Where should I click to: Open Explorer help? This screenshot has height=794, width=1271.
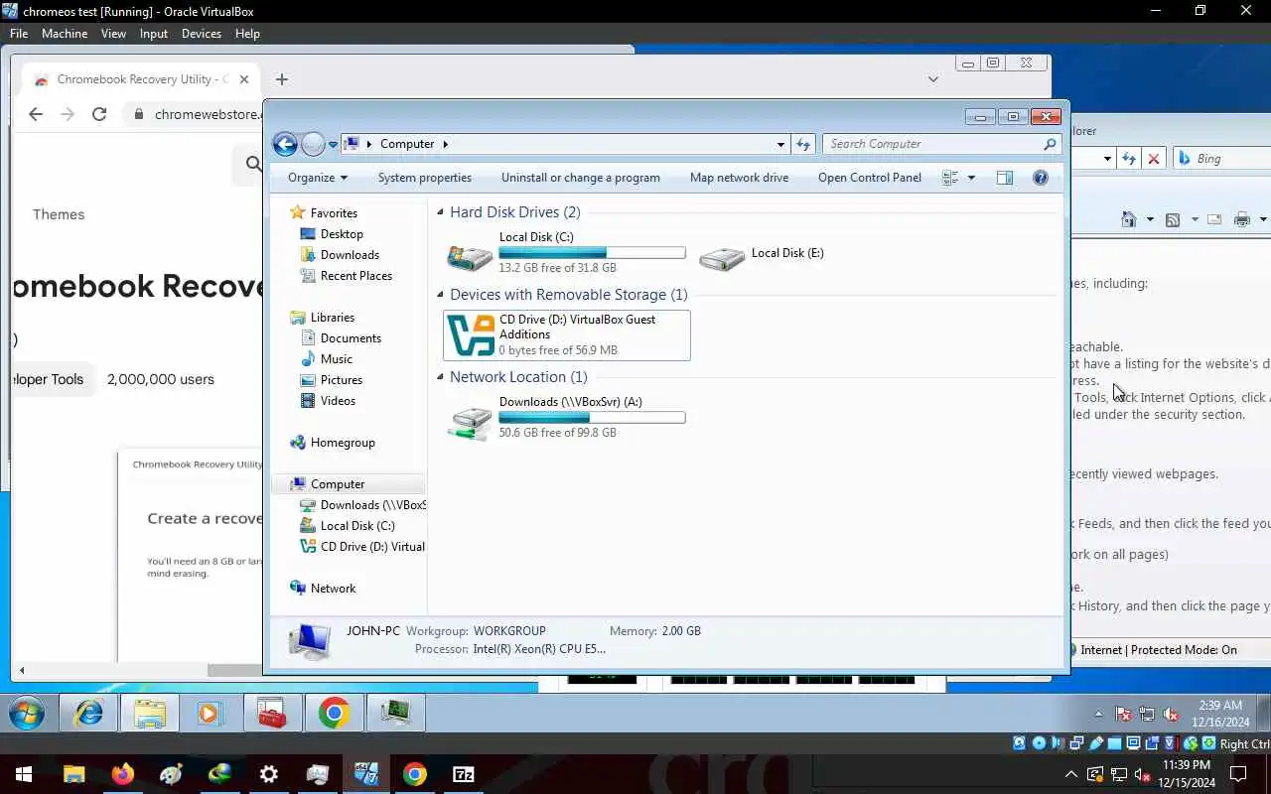1040,178
